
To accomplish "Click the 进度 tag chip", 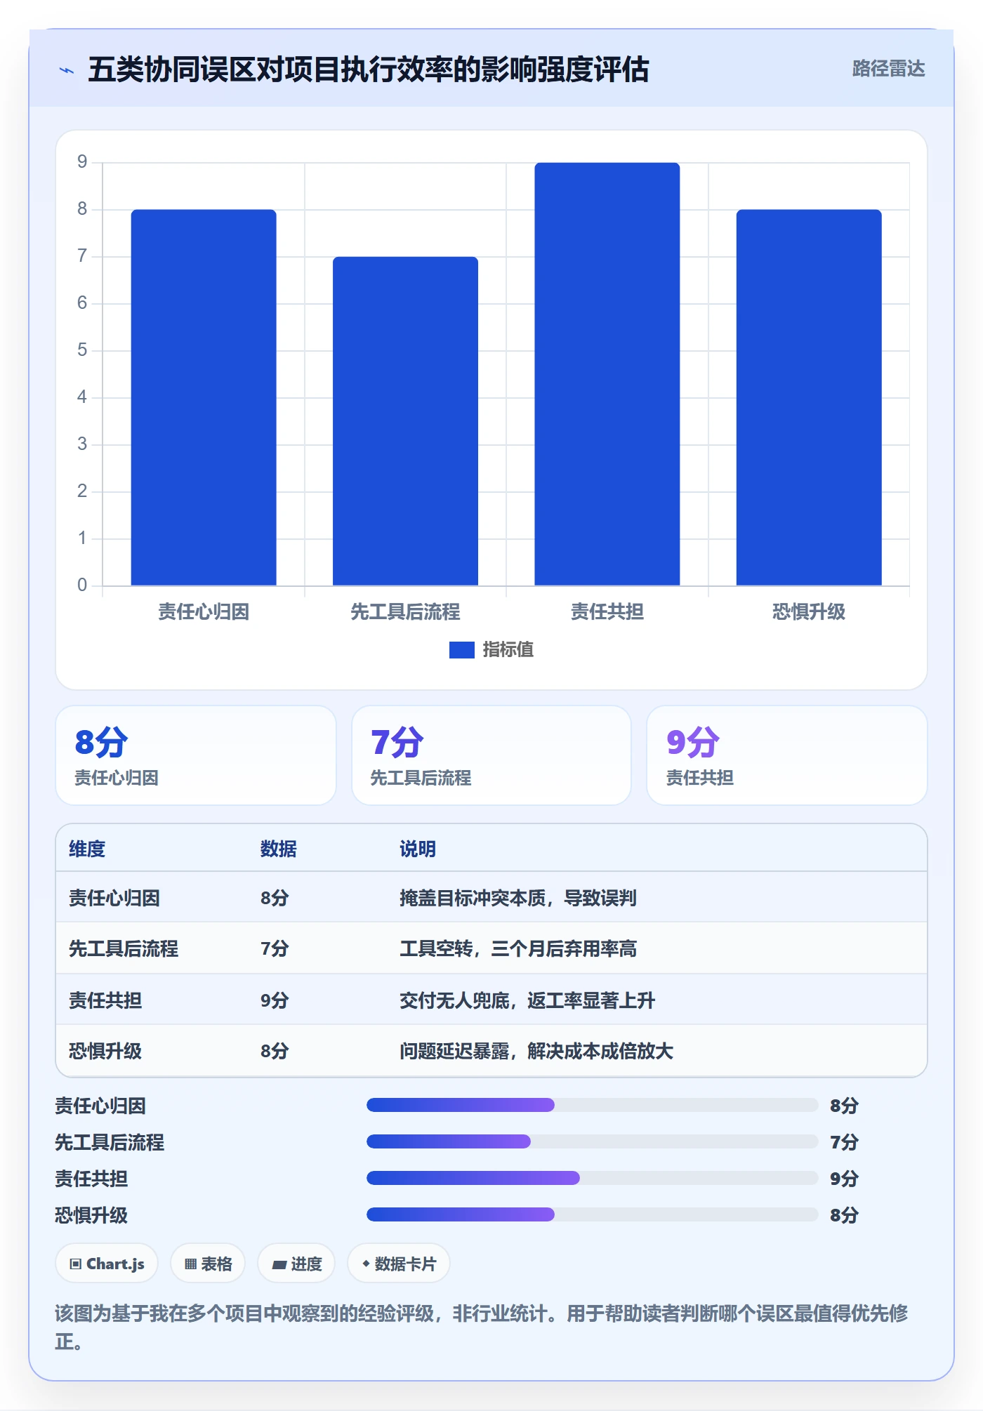I will pos(296,1264).
